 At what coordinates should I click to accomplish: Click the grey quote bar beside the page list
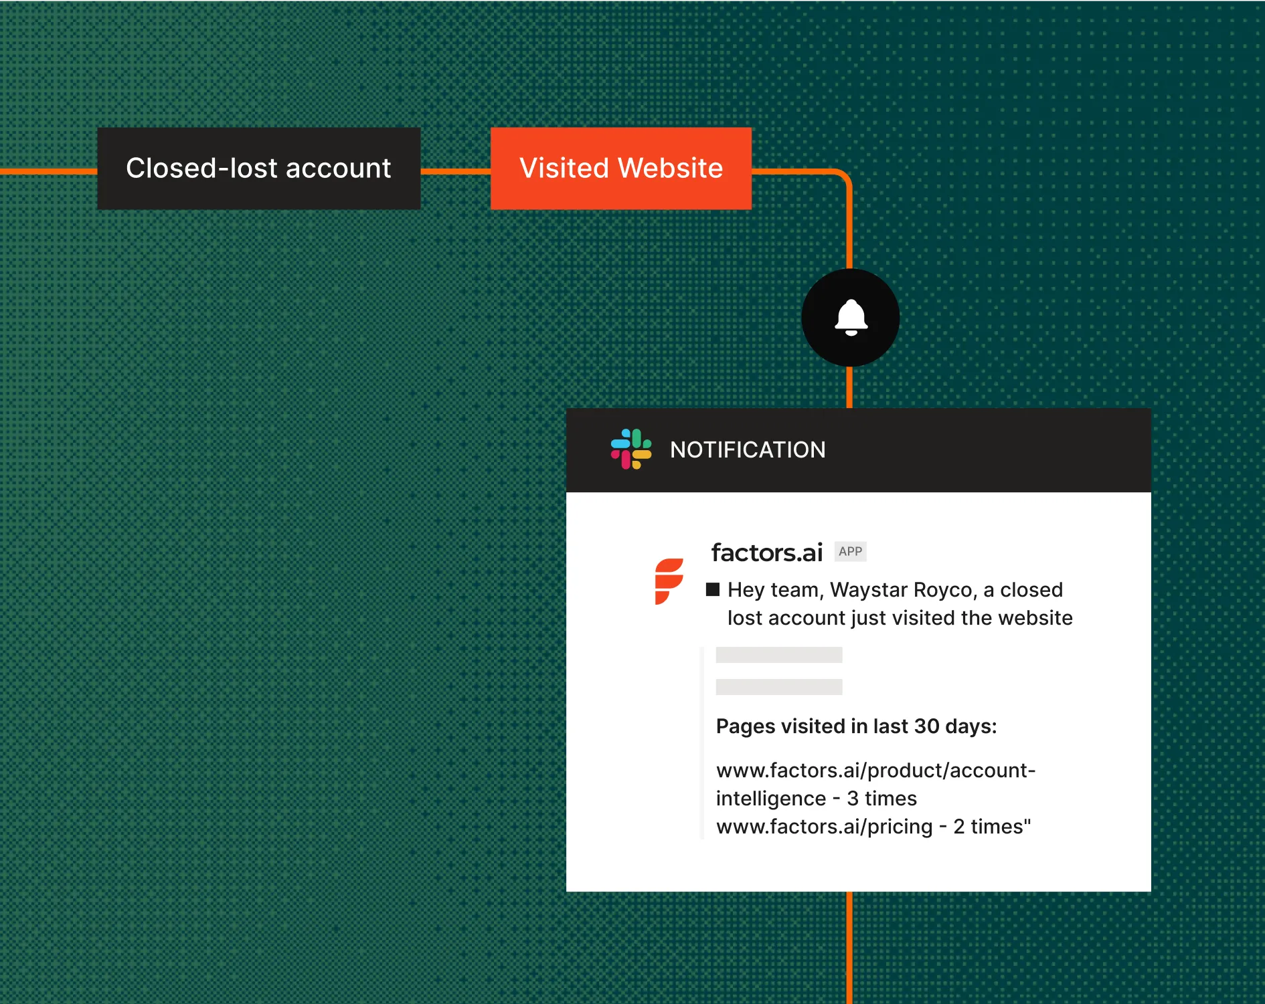point(702,742)
